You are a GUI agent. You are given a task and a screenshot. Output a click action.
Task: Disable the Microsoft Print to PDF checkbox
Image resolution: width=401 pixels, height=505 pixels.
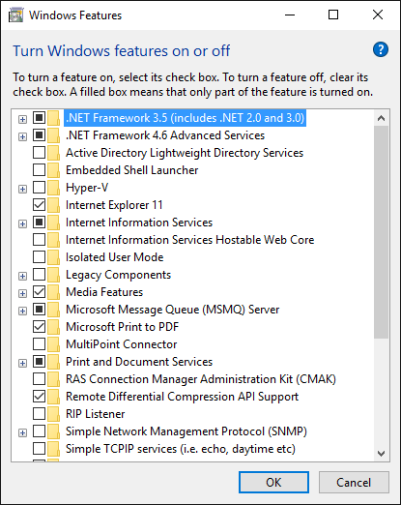pos(39,326)
